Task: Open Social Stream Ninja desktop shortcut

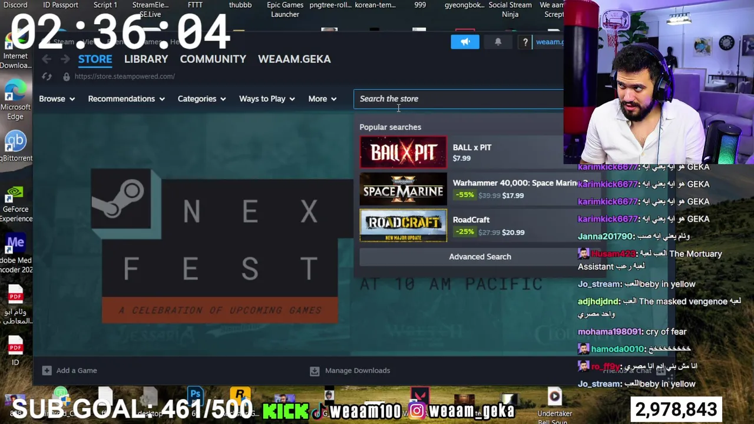Action: pyautogui.click(x=510, y=9)
